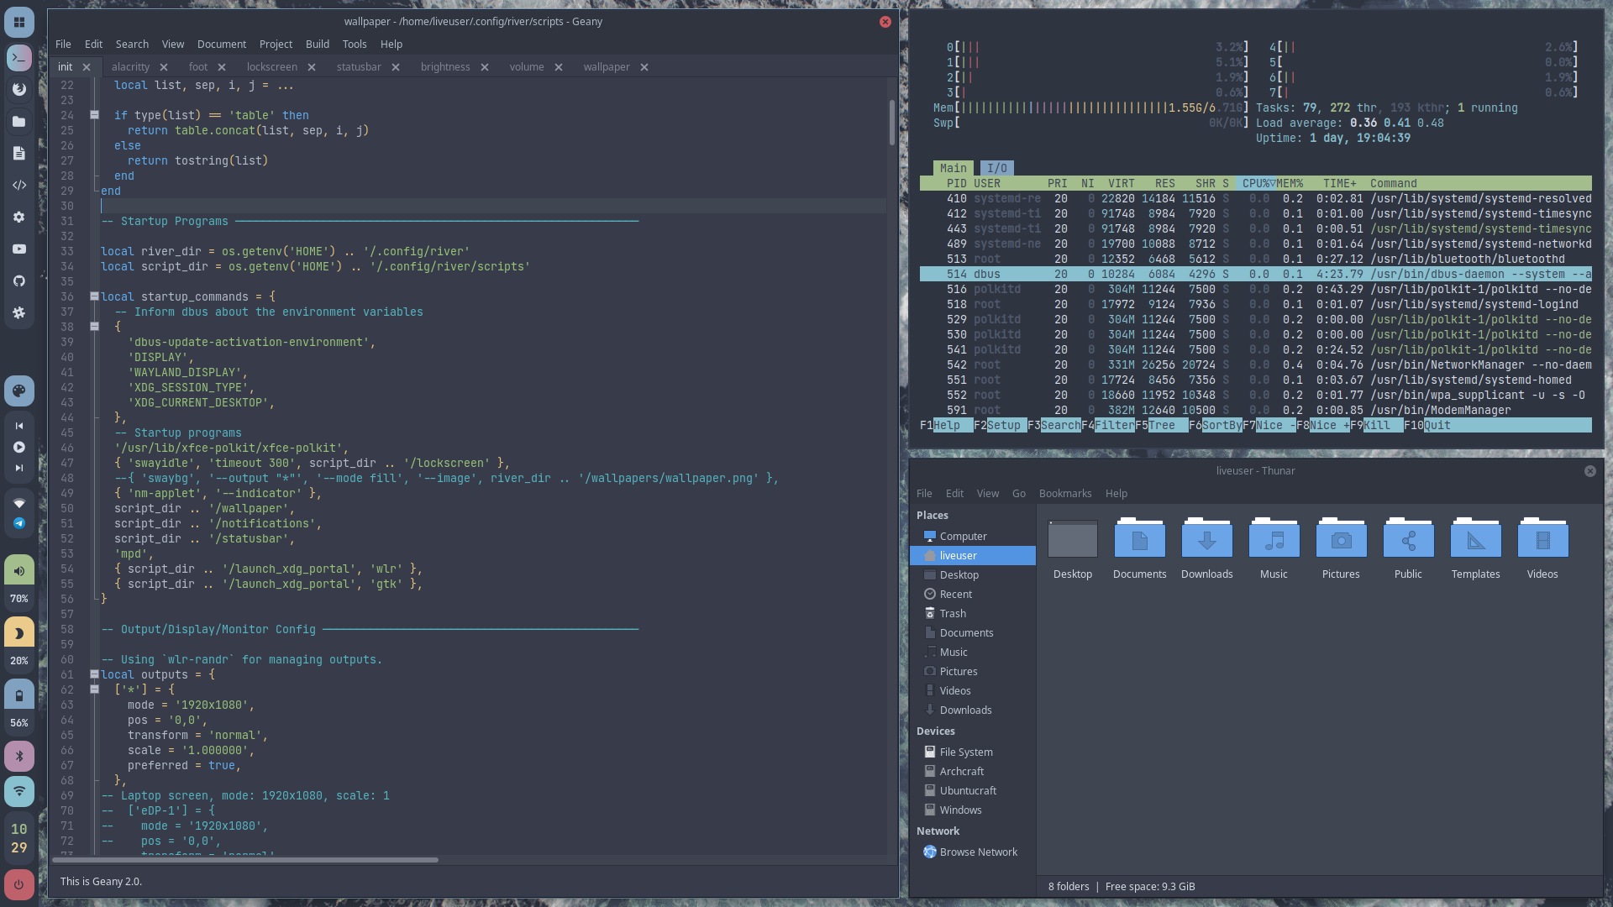Open the color palette theme icon
Viewport: 1613px width, 907px height.
click(19, 391)
